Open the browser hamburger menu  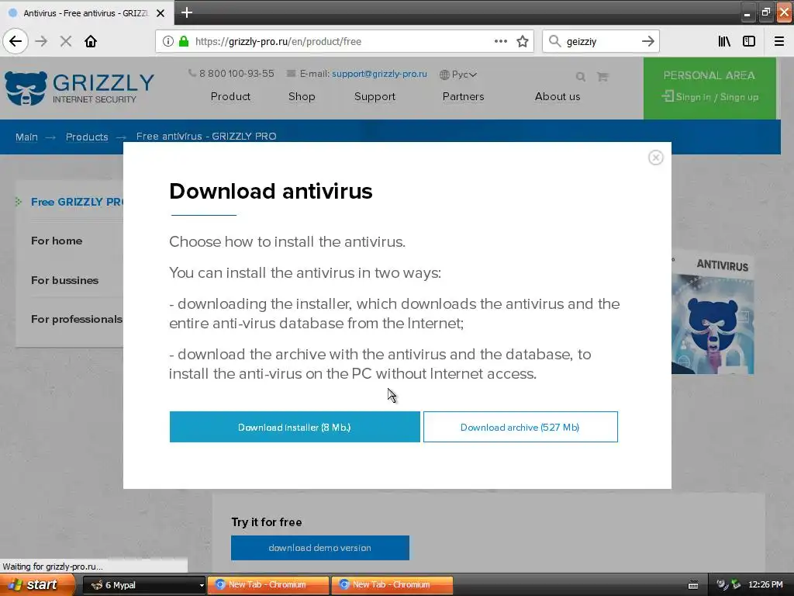pos(779,42)
